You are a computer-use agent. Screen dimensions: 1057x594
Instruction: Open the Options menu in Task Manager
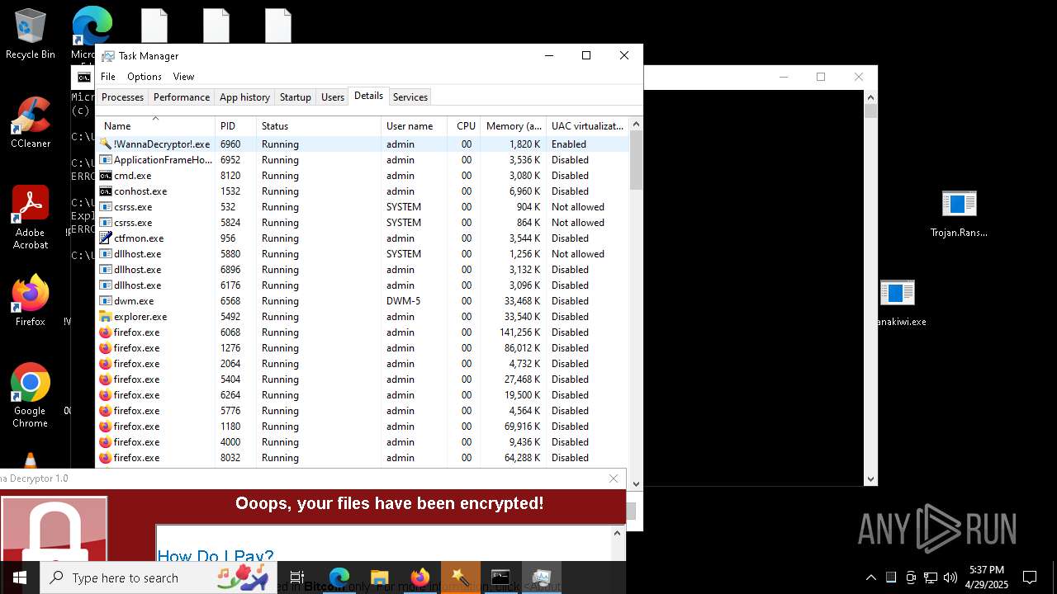point(145,77)
